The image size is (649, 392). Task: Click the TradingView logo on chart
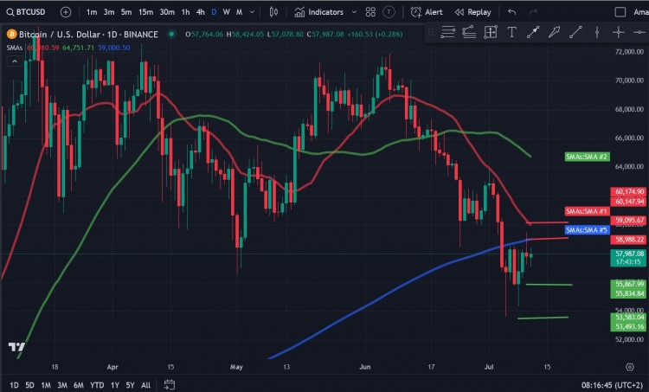coord(16,346)
